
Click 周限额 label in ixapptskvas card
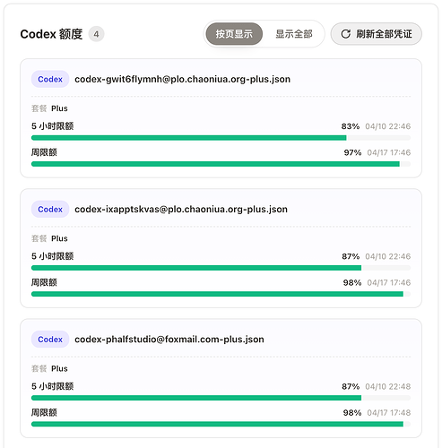[44, 282]
